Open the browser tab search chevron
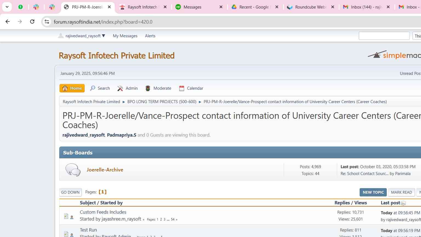 click(7, 7)
